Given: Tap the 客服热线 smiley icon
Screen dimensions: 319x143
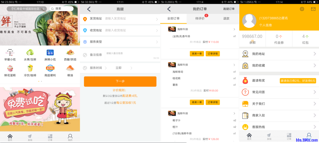Looking at the screenshot, I should [245, 127].
